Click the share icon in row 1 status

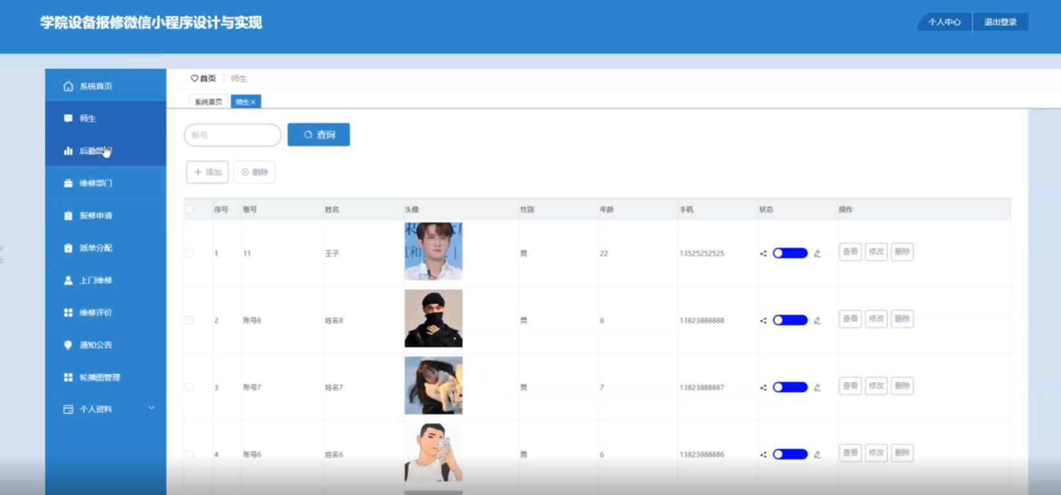(x=763, y=254)
